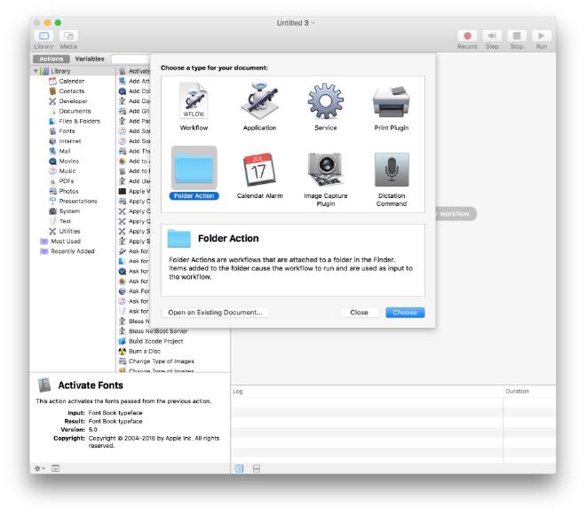Select the Dictation Command microphone icon
This screenshot has height=516, width=586.
[392, 170]
